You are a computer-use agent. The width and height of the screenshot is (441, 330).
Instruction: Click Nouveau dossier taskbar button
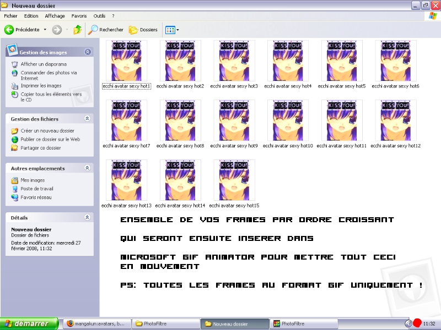tap(235, 324)
